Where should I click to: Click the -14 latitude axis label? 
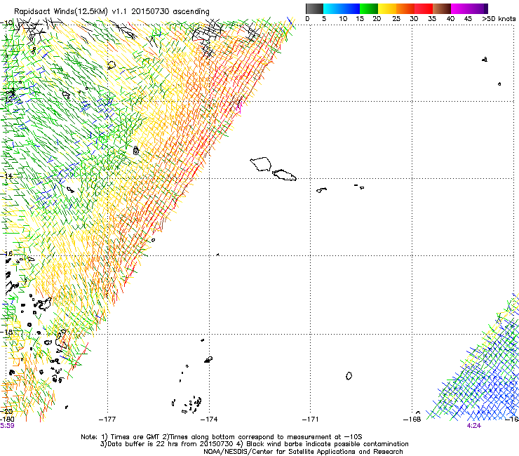click(x=6, y=176)
